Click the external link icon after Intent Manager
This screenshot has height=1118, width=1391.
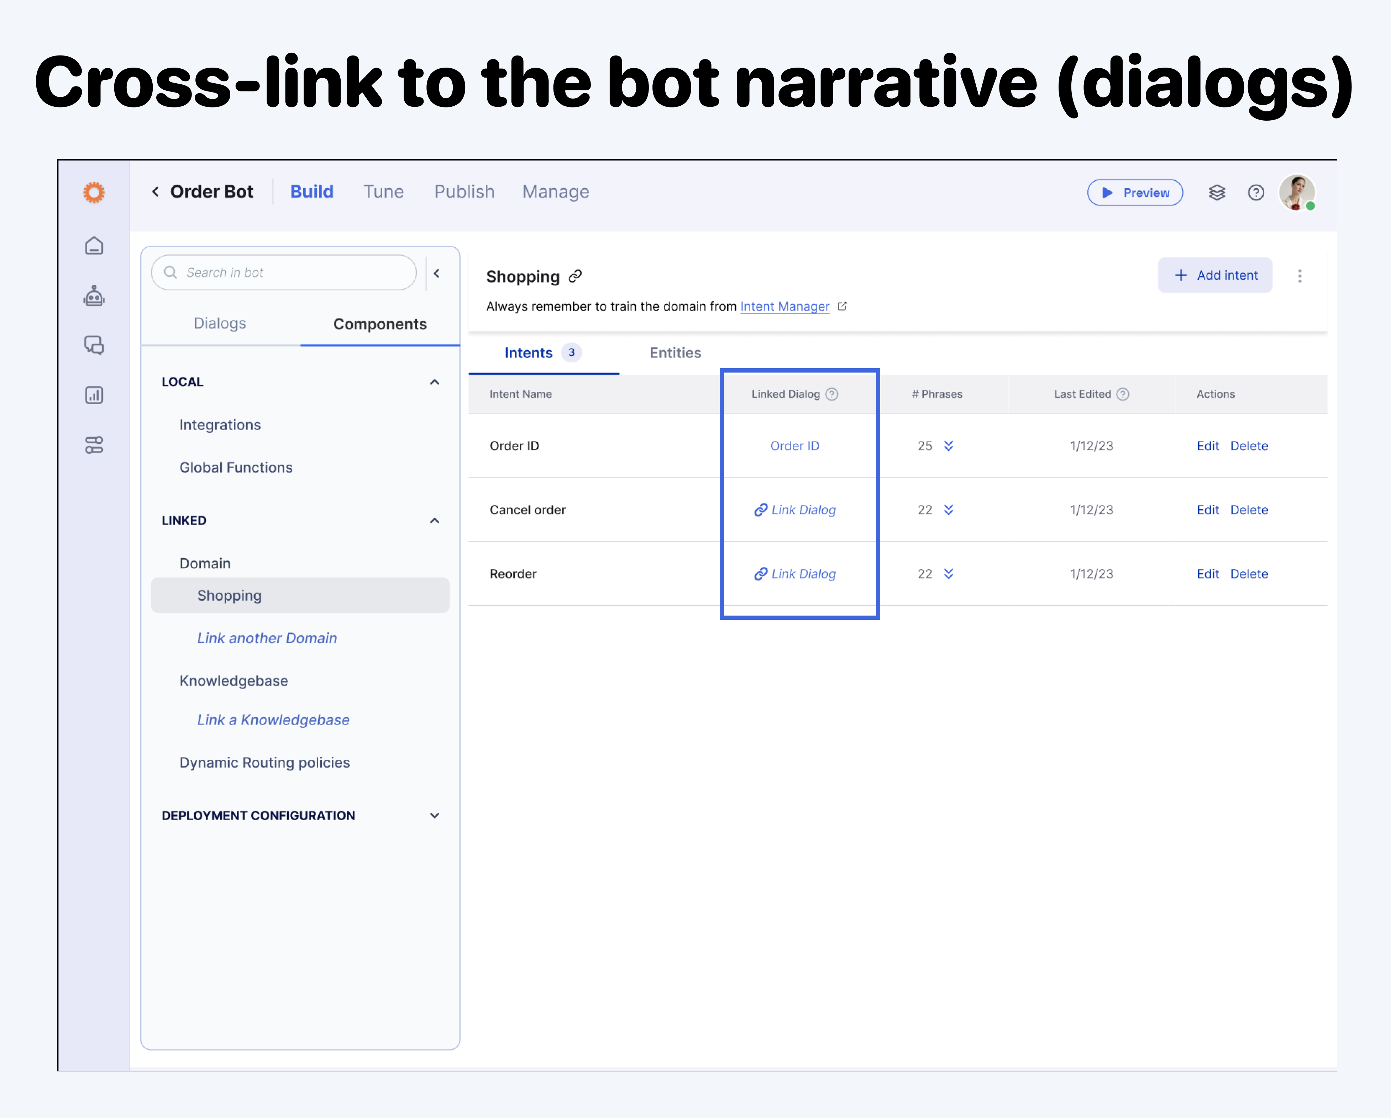tap(842, 306)
